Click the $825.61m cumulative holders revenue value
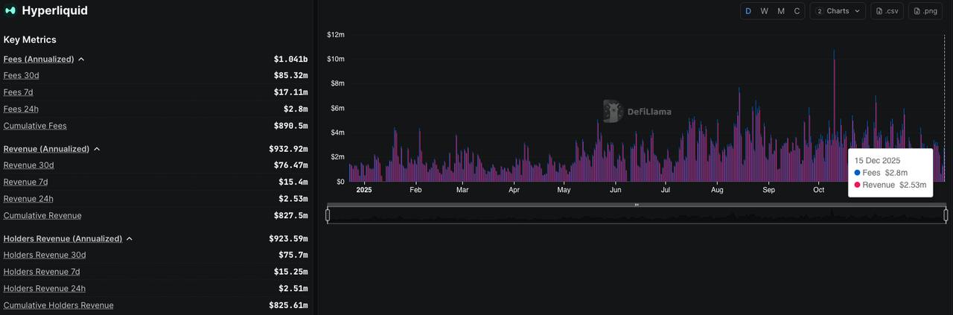 tap(288, 305)
